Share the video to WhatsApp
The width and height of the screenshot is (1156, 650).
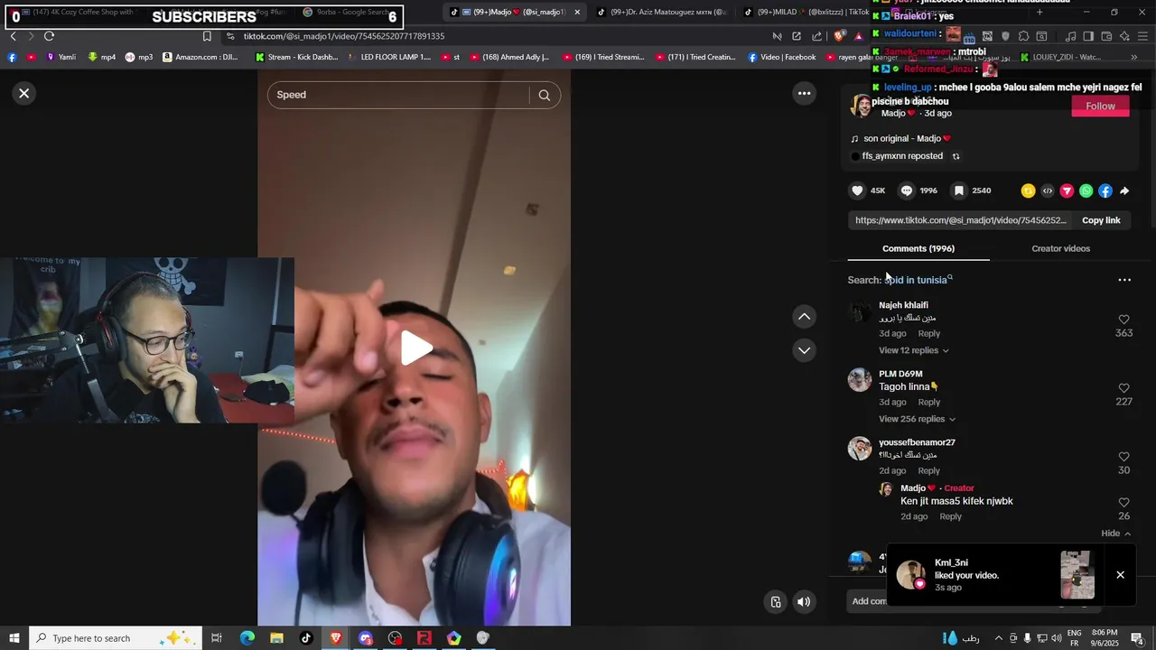1086,190
